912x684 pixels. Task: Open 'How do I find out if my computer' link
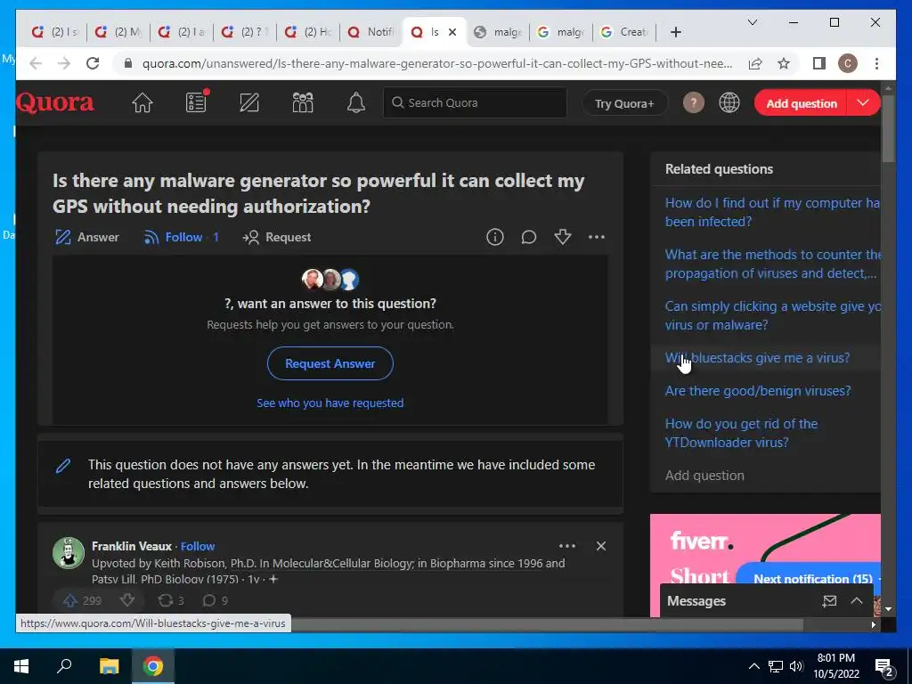click(x=772, y=212)
